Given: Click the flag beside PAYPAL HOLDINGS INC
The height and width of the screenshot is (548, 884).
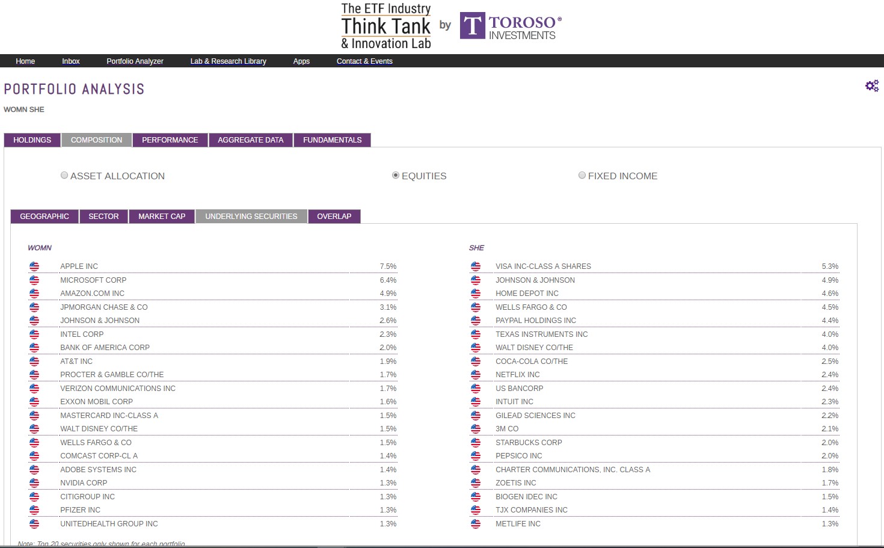Looking at the screenshot, I should pos(476,321).
